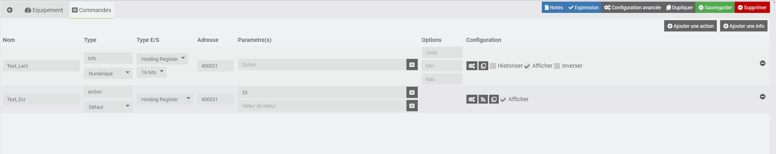Switch to the Equipement tab
Viewport: 776px width, 154px height.
[x=44, y=10]
